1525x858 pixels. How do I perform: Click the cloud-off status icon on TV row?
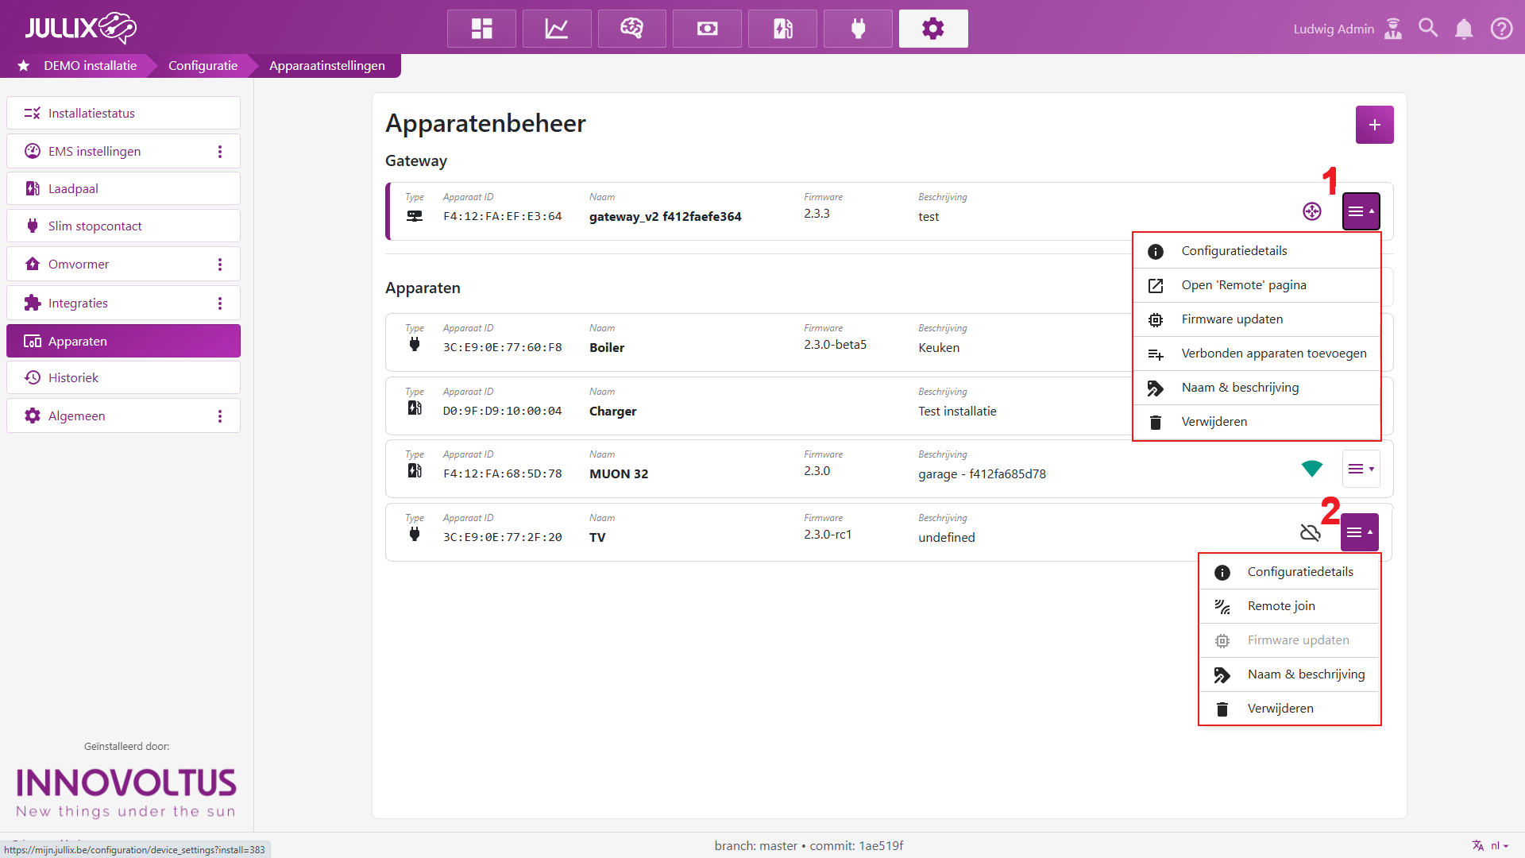coord(1310,532)
